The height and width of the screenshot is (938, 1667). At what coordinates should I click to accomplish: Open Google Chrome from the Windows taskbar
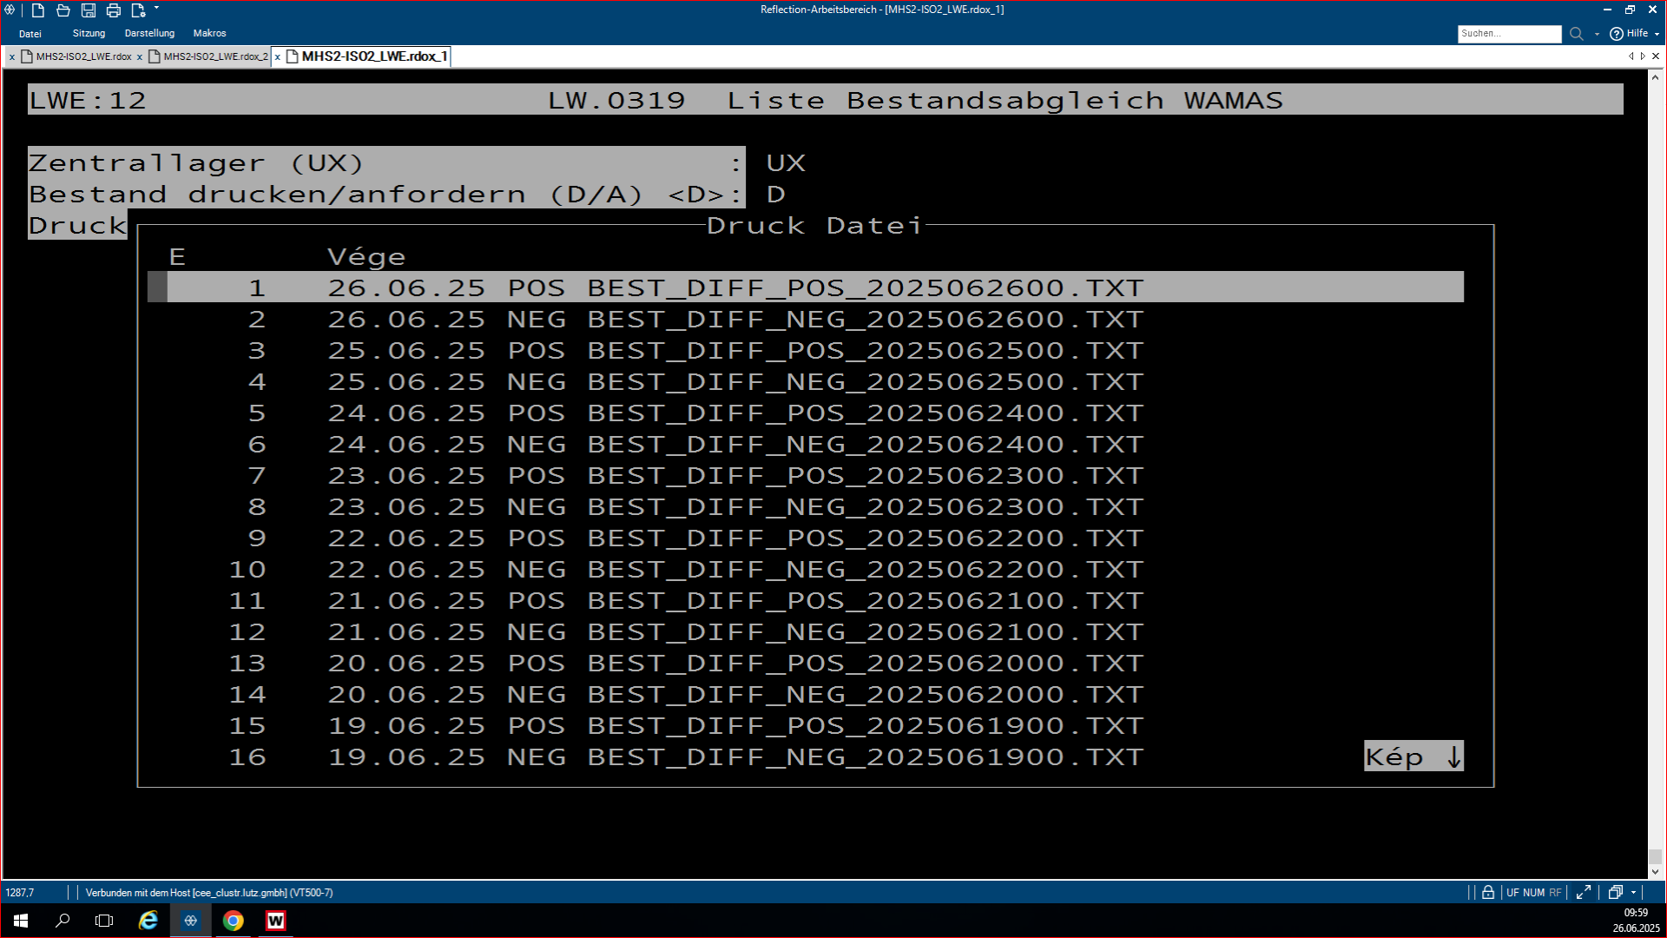(233, 921)
